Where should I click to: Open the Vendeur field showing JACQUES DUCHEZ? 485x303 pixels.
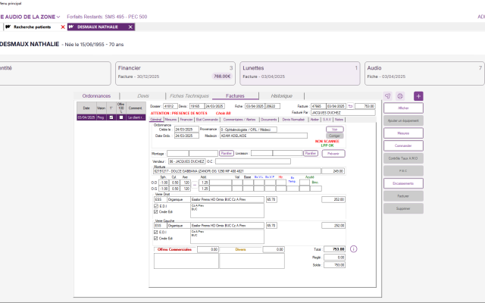(x=187, y=161)
